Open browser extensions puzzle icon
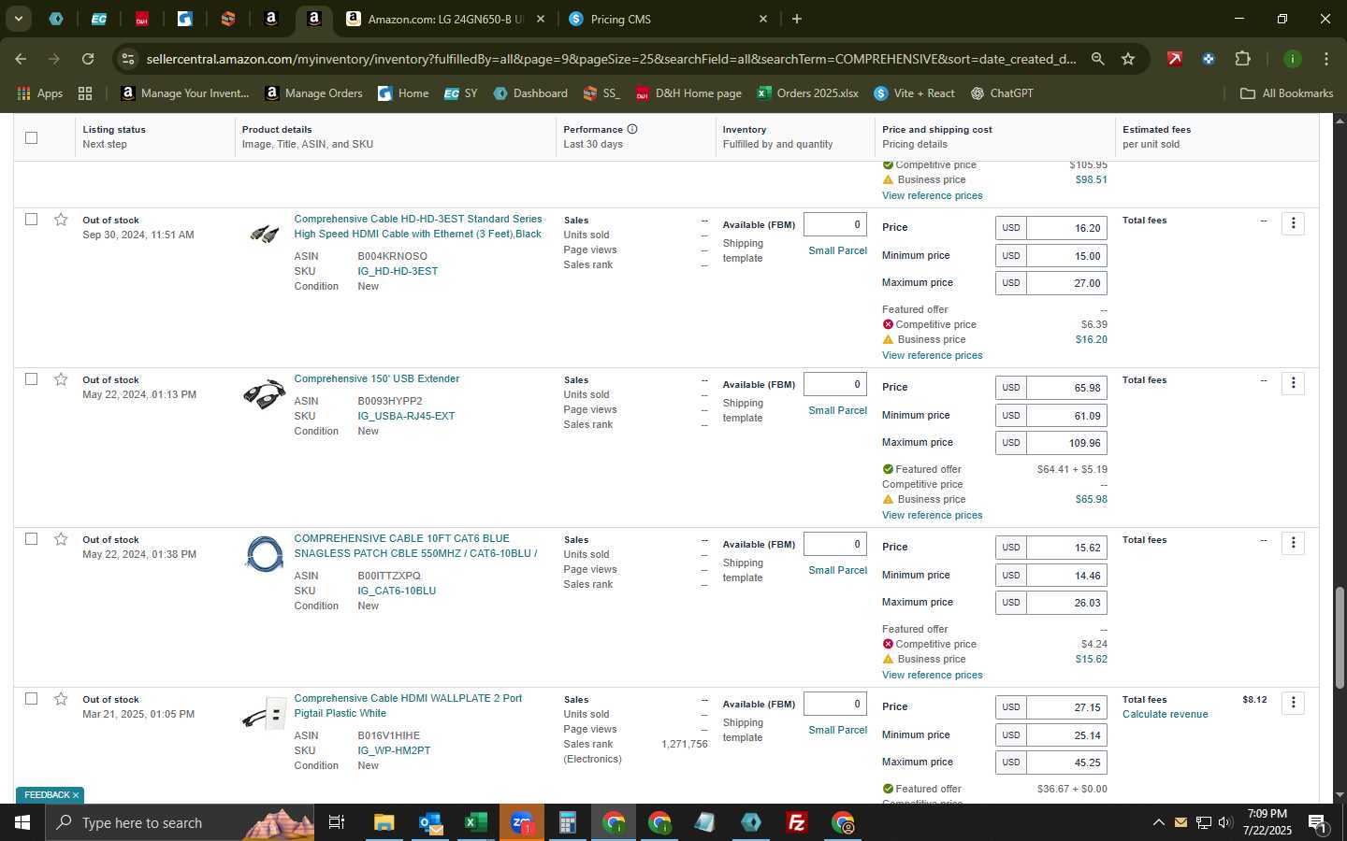Viewport: 1347px width, 841px height. coord(1242,59)
